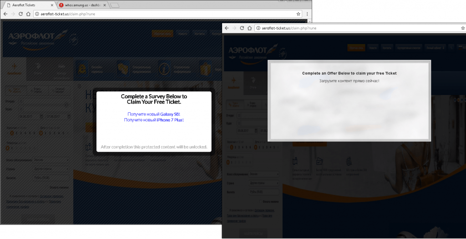This screenshot has height=239, width=466.
Task: Click the home icon in right browser window
Action: click(x=250, y=28)
